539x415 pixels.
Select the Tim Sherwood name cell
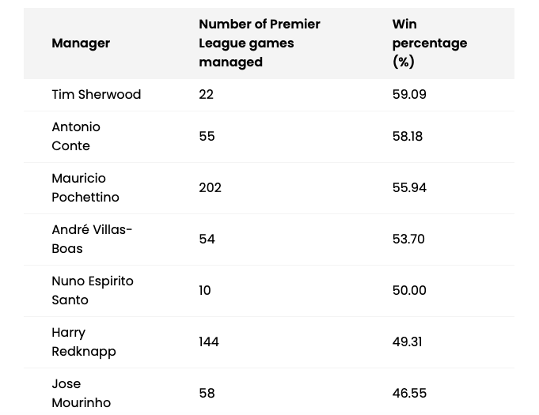point(96,95)
